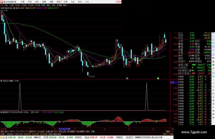
Task: Click the 通达信 app logo icon
Action: [x=2, y=2]
